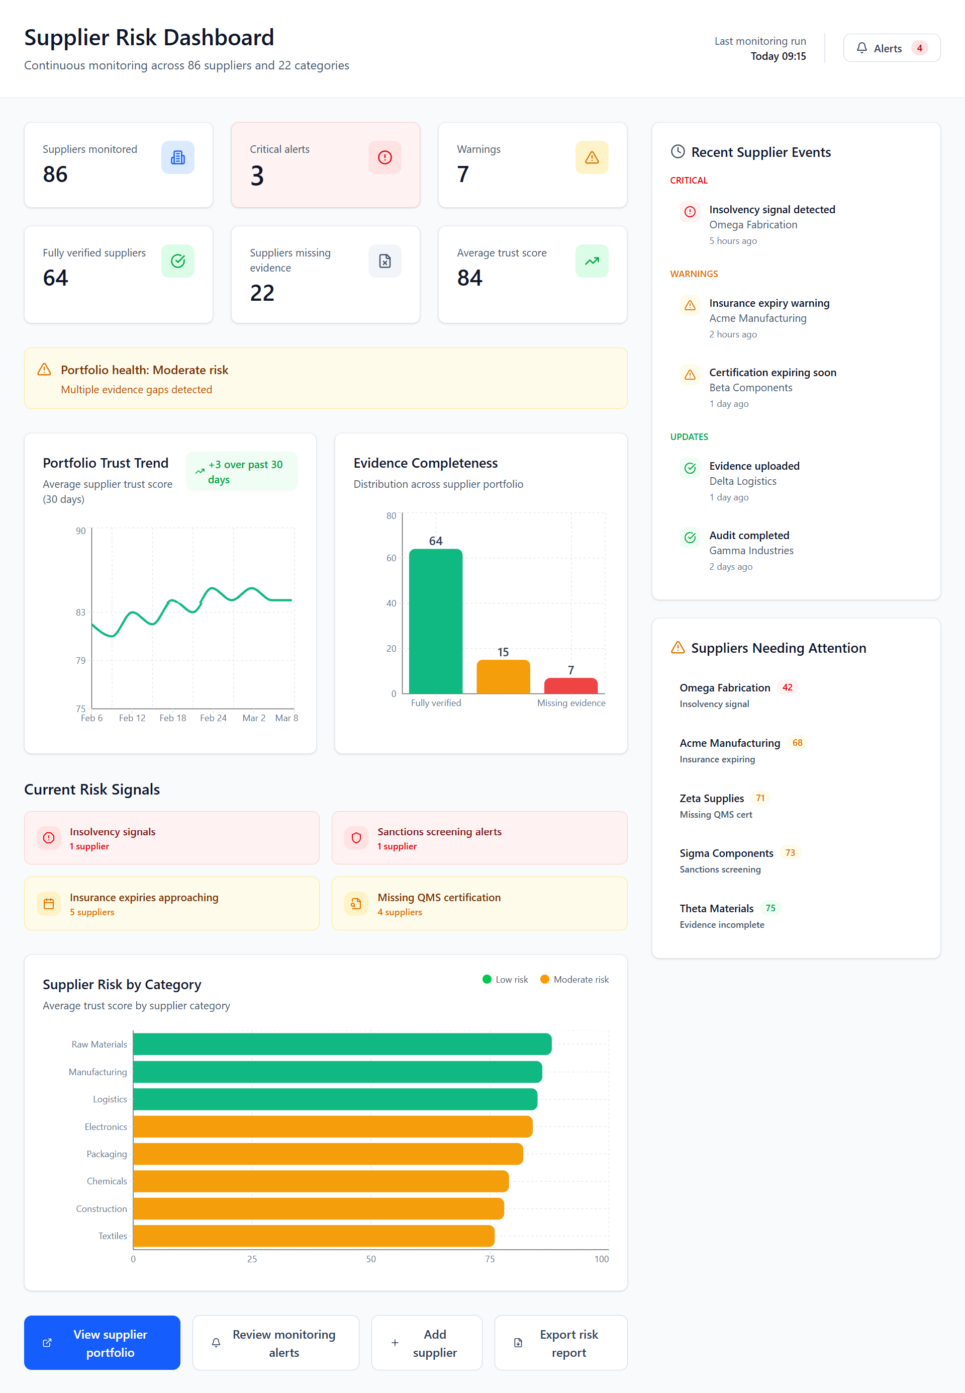
Task: Click the Critical alerts warning icon
Action: 384,157
